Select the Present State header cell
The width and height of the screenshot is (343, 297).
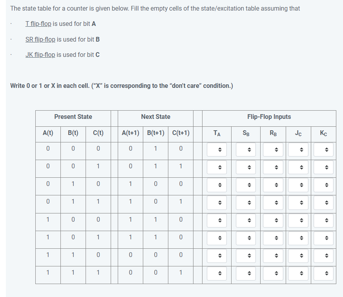(x=73, y=117)
